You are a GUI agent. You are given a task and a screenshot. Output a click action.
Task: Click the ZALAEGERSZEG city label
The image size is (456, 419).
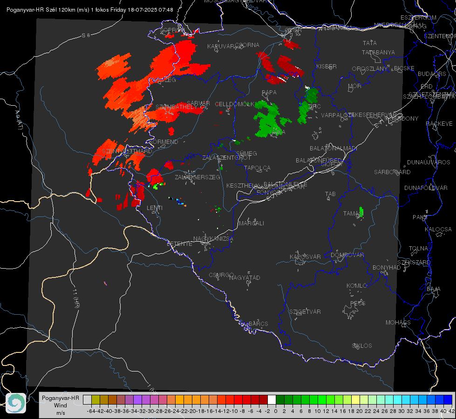197,177
